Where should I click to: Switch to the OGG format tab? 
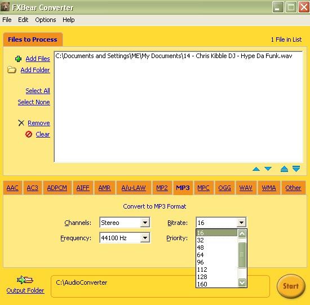point(224,188)
